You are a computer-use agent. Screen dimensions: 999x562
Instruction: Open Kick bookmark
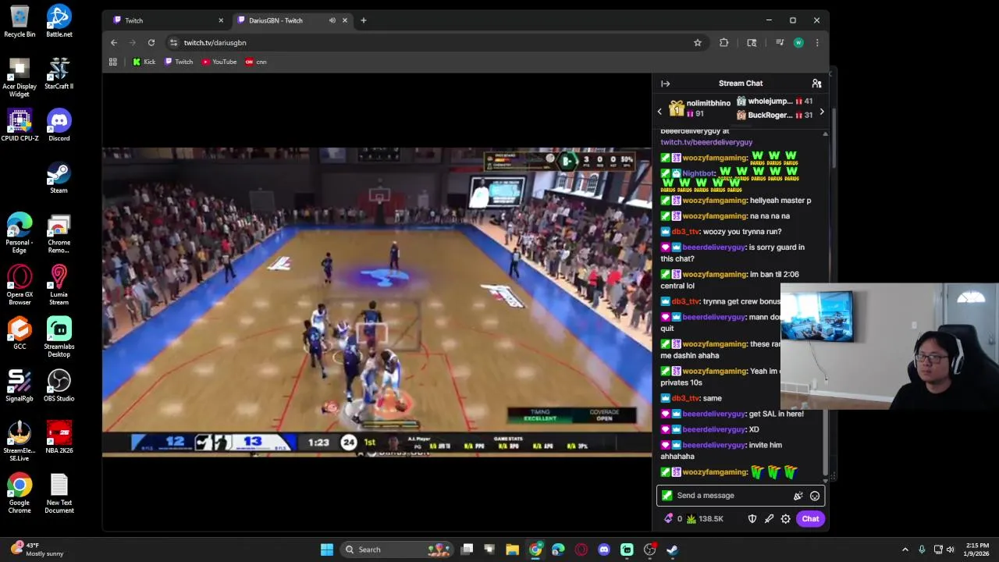coord(144,62)
